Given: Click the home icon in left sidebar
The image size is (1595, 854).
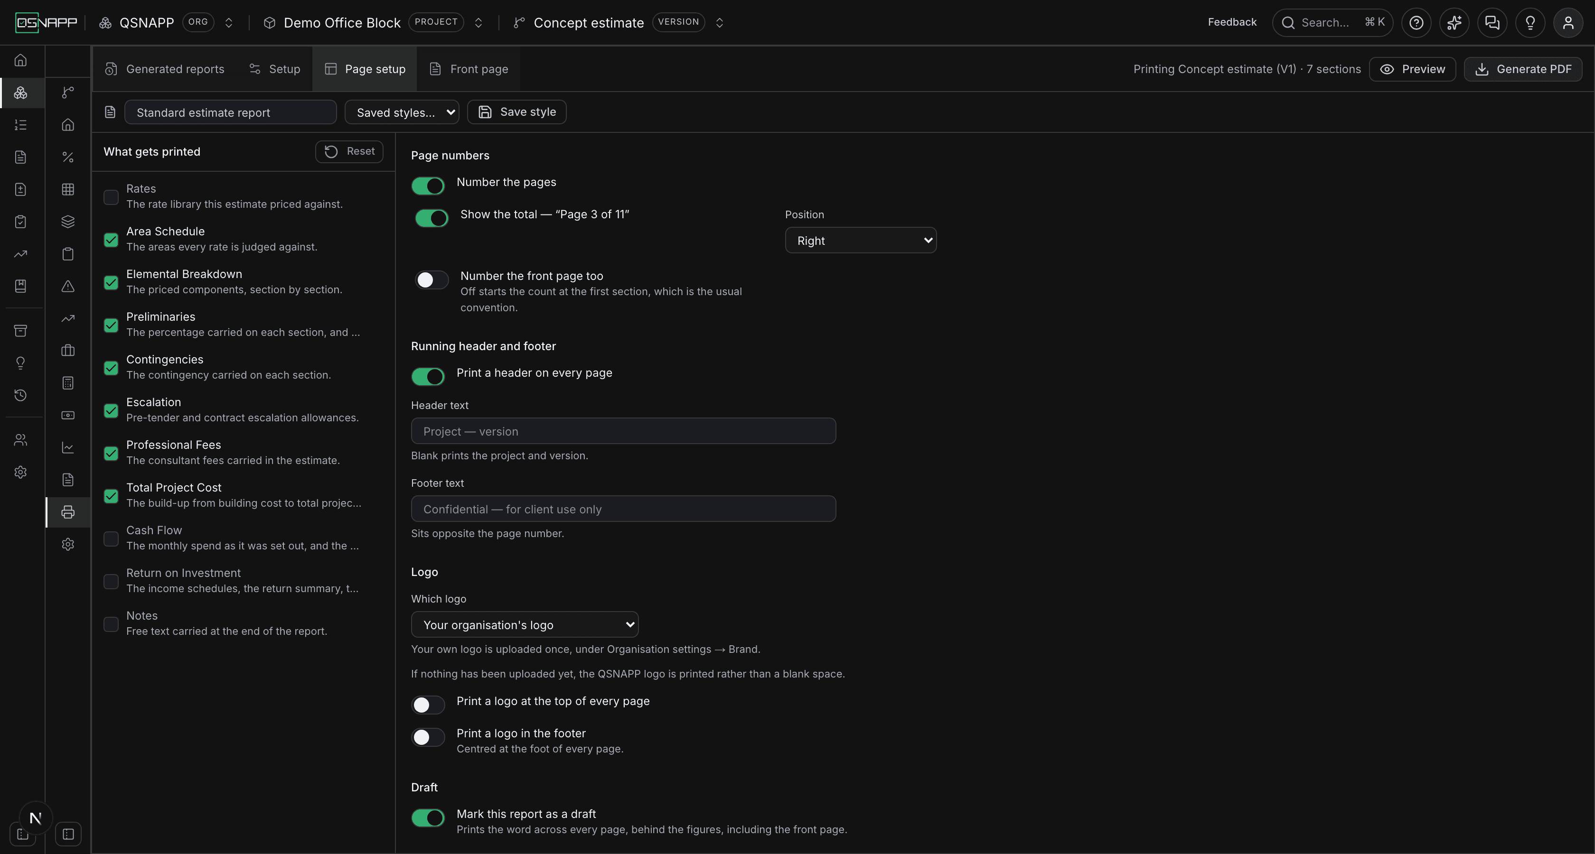Looking at the screenshot, I should pyautogui.click(x=20, y=60).
